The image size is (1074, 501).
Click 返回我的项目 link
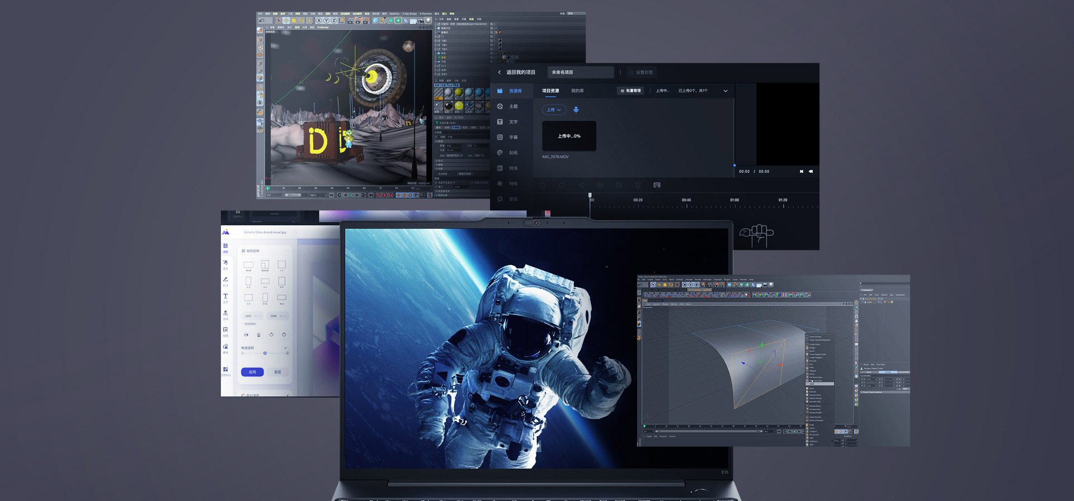[x=521, y=72]
